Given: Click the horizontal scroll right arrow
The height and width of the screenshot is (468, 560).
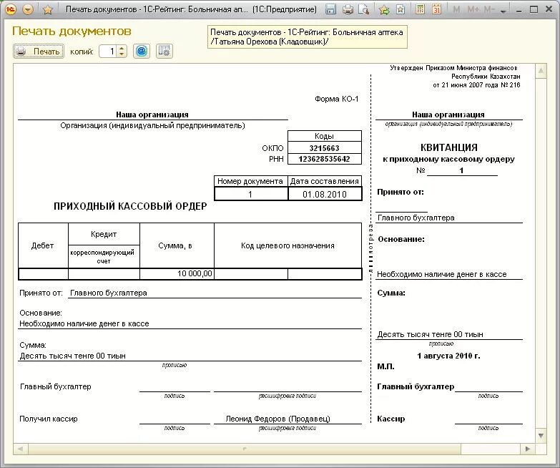Looking at the screenshot, I should tap(528, 449).
